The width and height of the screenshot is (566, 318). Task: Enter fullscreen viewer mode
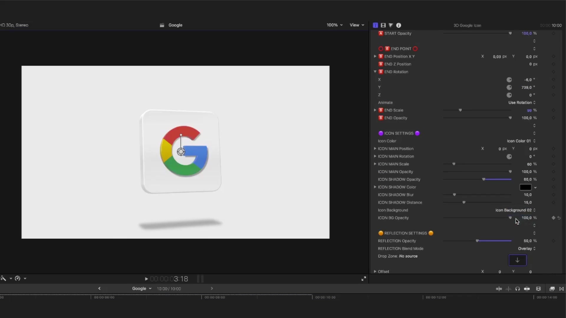click(x=364, y=279)
